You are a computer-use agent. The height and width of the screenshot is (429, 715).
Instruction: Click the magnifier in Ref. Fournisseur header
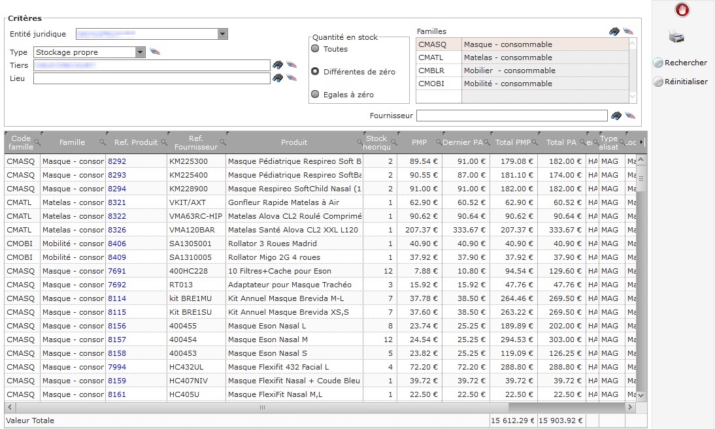pyautogui.click(x=223, y=142)
